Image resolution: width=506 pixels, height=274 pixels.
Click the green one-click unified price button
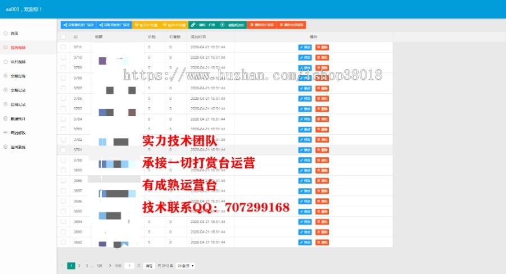[202, 25]
